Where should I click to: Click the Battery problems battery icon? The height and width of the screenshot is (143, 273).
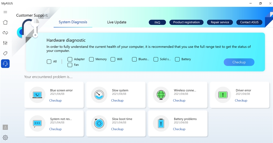161,124
